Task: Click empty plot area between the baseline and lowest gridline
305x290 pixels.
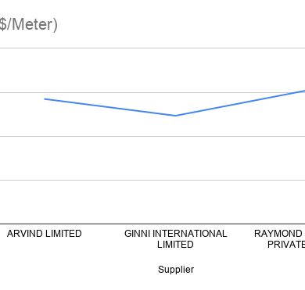Action: (152, 202)
